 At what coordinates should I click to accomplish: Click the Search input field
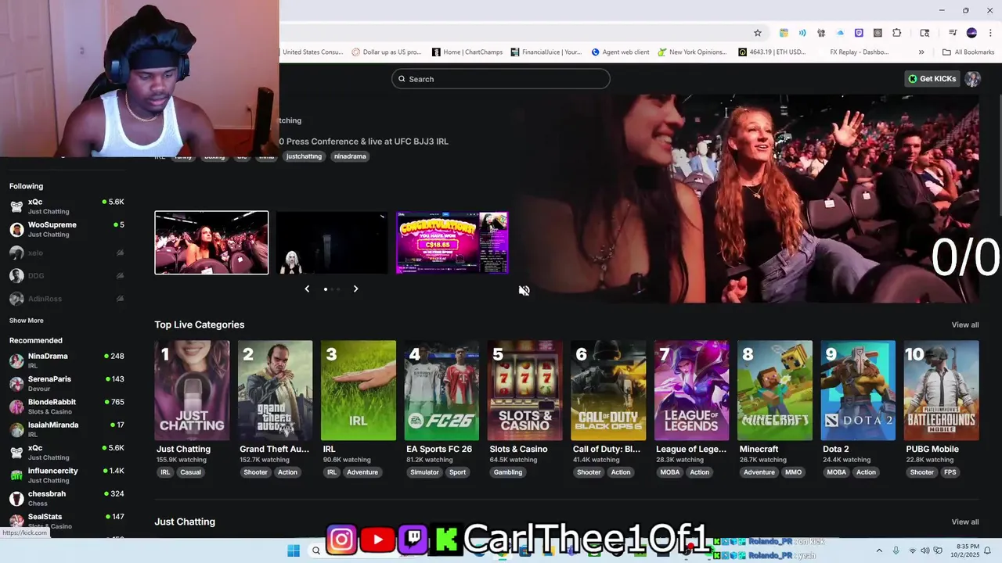click(501, 79)
